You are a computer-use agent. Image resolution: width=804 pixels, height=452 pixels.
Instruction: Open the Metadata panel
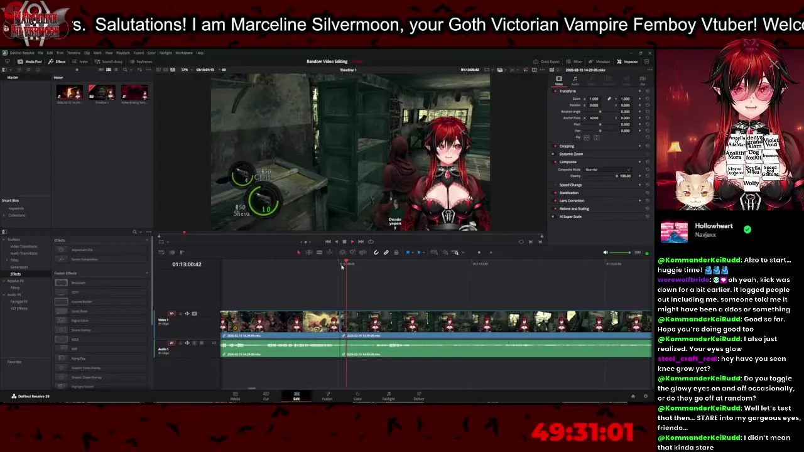pyautogui.click(x=599, y=62)
